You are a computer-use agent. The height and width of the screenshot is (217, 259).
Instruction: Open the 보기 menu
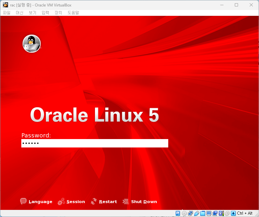pos(32,13)
